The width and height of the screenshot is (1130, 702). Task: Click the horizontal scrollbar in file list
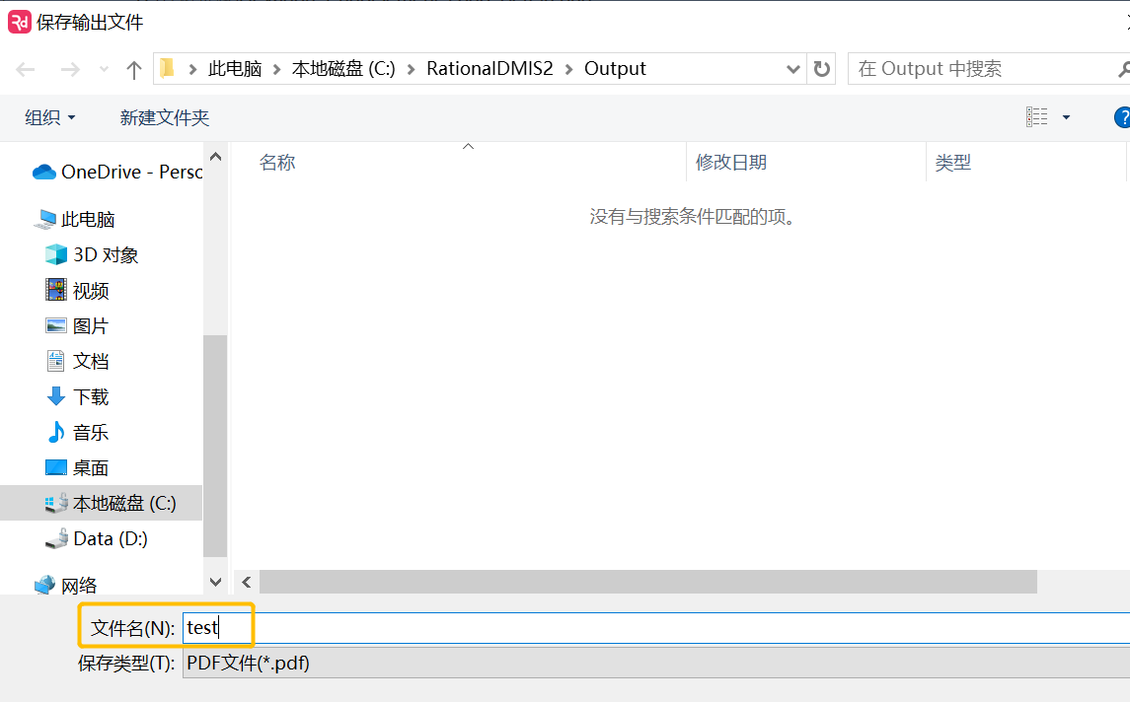[x=647, y=582]
